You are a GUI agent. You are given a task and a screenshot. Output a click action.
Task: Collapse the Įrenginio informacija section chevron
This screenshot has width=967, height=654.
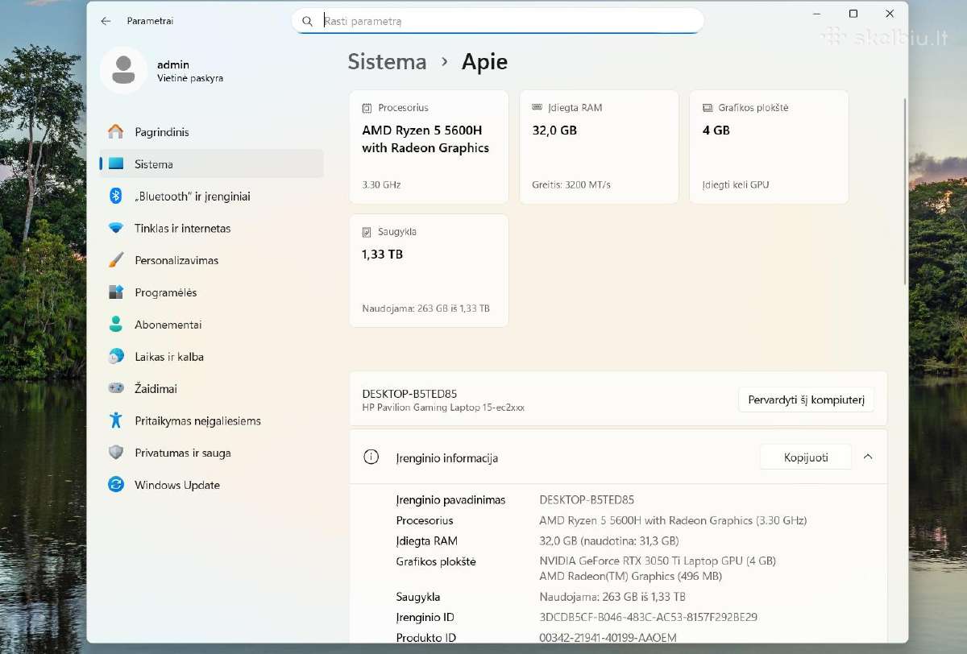point(868,457)
